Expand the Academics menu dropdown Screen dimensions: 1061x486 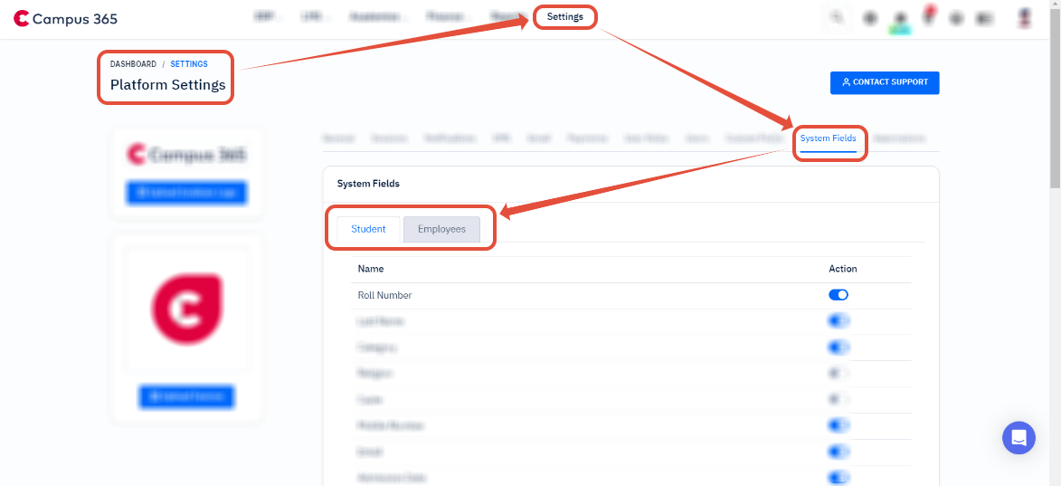coord(378,17)
